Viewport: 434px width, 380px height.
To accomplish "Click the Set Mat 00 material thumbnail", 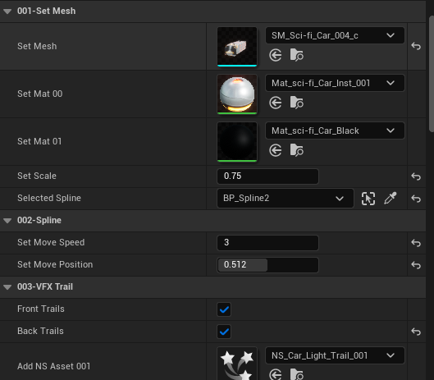I will coord(237,94).
